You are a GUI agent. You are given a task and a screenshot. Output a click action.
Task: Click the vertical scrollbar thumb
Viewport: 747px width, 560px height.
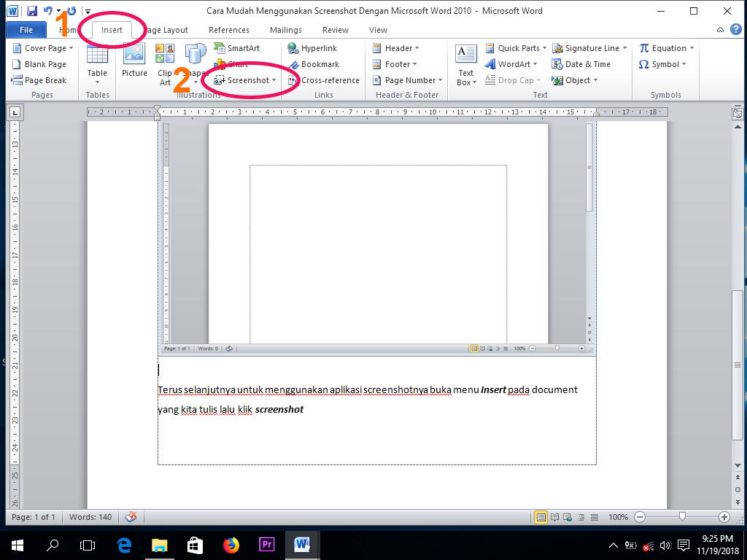point(738,365)
